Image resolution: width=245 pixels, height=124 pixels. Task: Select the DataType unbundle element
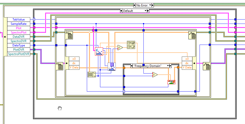click(19, 45)
